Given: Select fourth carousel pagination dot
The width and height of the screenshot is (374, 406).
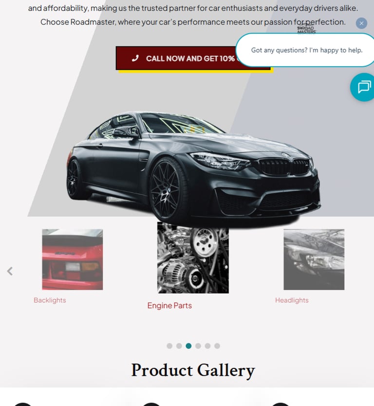Looking at the screenshot, I should 198,346.
